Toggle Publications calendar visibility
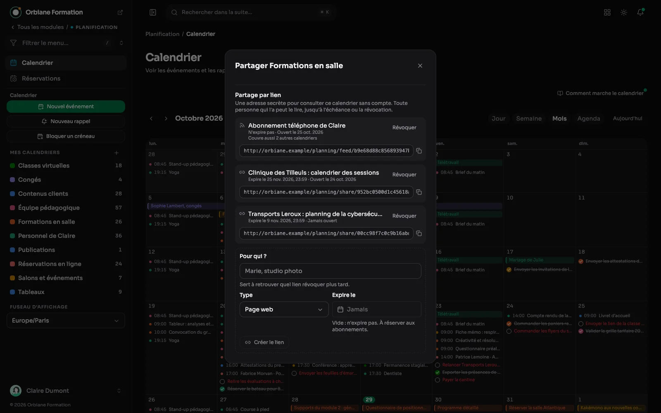This screenshot has height=413, width=661. click(x=12, y=250)
